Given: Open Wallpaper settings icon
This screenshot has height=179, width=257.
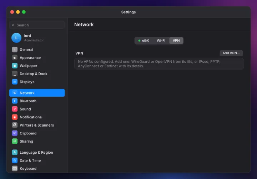Looking at the screenshot, I should click(x=15, y=66).
